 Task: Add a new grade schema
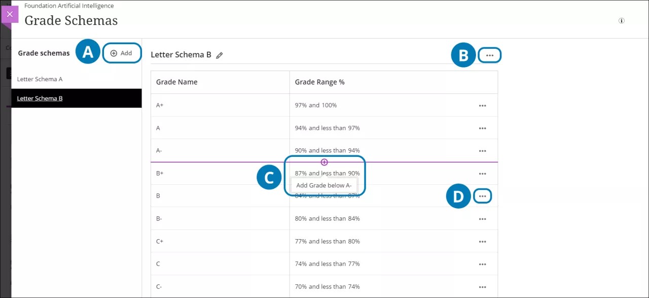(x=121, y=53)
